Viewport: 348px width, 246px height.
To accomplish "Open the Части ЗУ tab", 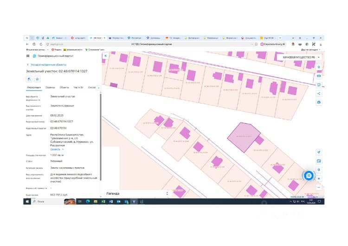I will pos(78,87).
